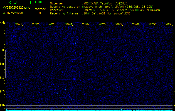Click the 2325 time marker
This screenshot has height=111, width=175.
click(x=85, y=24)
